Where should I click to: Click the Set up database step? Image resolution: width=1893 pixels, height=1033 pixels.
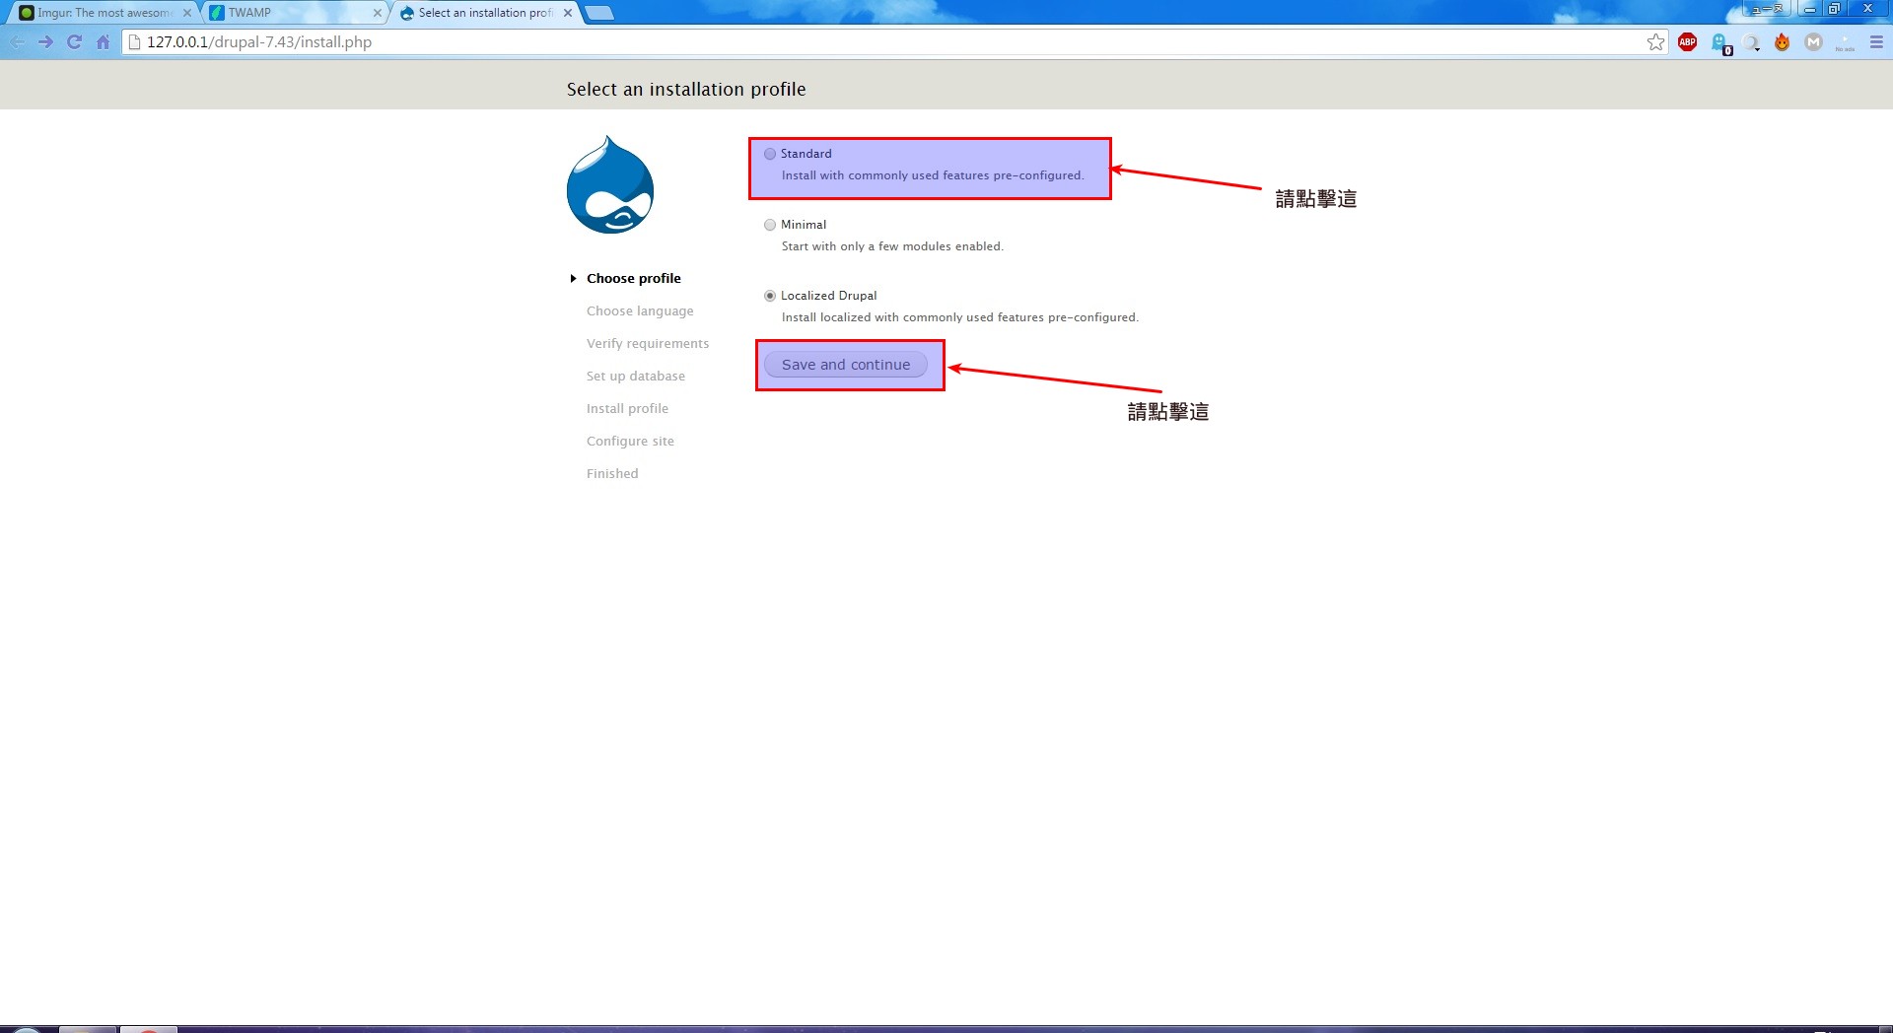pos(636,377)
